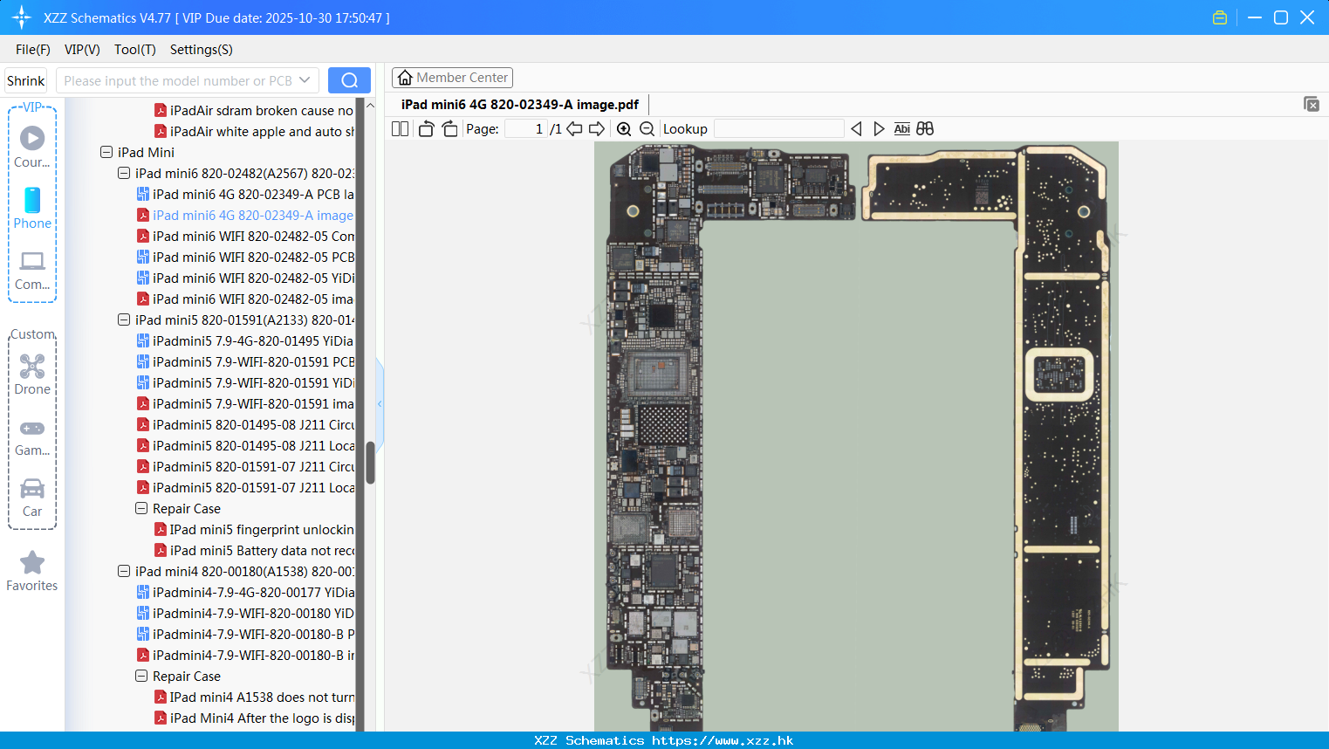Image resolution: width=1329 pixels, height=749 pixels.
Task: Collapse the left panel splitter handle
Action: 380,404
